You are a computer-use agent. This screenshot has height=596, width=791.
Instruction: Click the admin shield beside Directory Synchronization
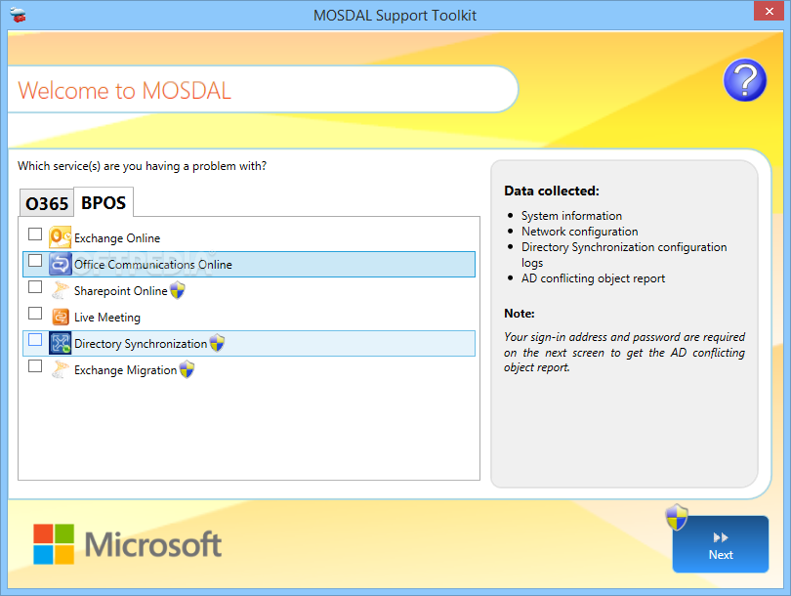tap(217, 343)
